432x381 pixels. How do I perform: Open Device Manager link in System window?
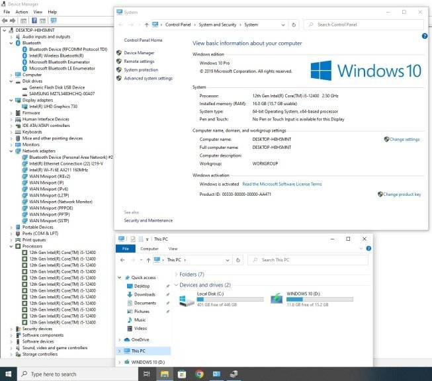tap(139, 53)
